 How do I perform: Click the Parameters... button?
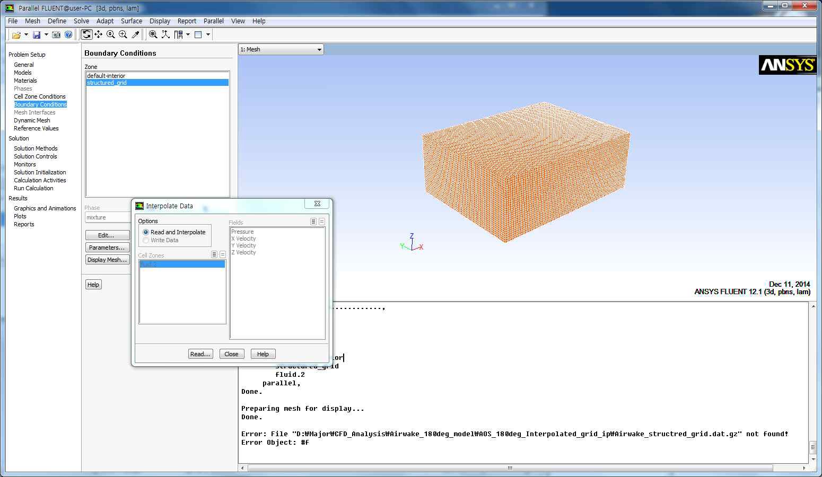coord(108,248)
